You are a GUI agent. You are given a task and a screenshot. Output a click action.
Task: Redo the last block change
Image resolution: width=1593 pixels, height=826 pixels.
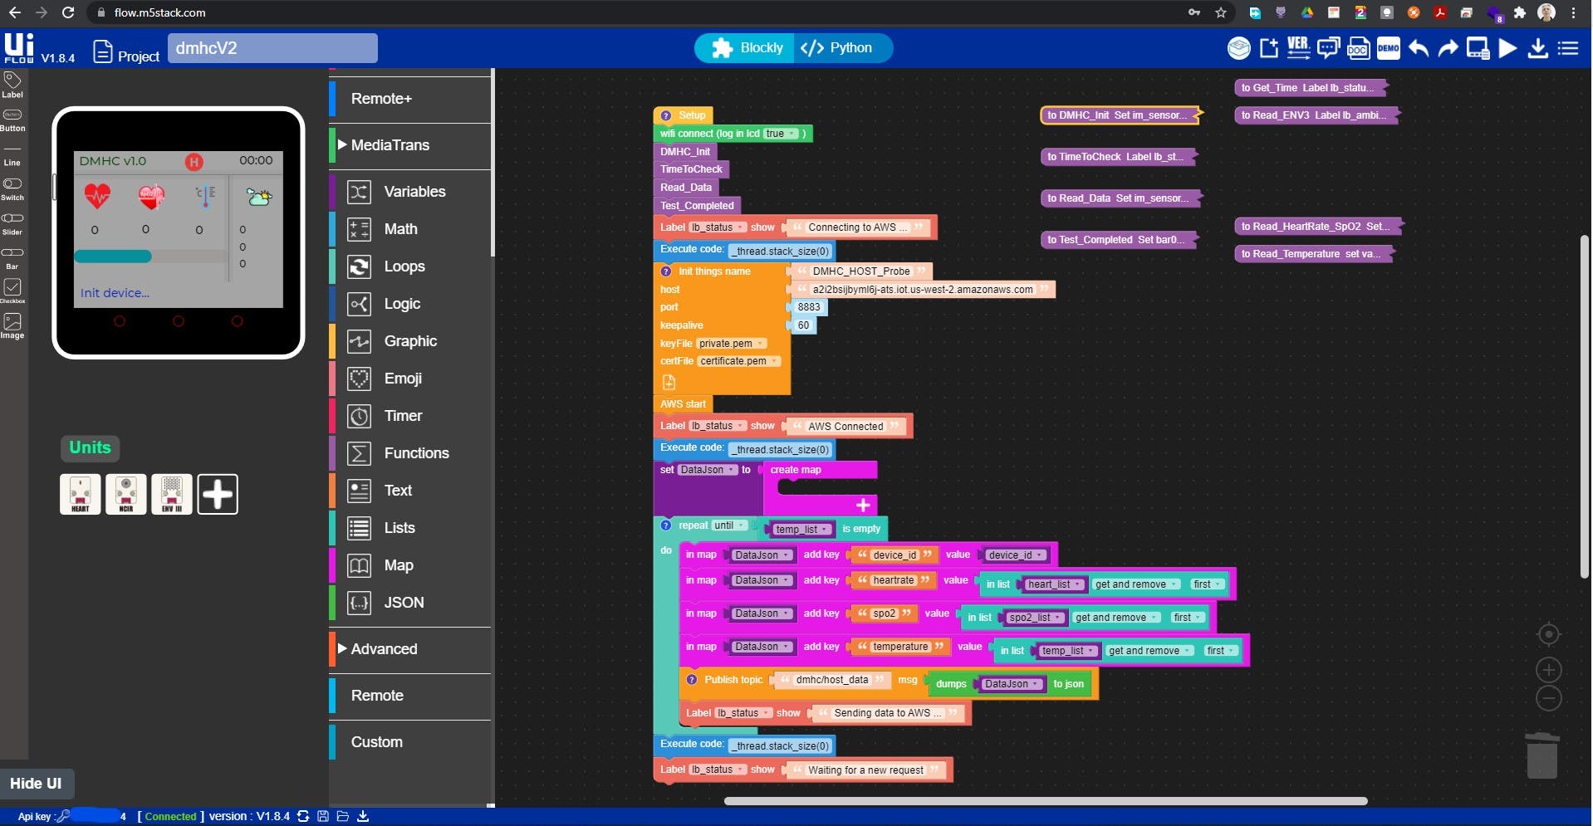pyautogui.click(x=1448, y=48)
